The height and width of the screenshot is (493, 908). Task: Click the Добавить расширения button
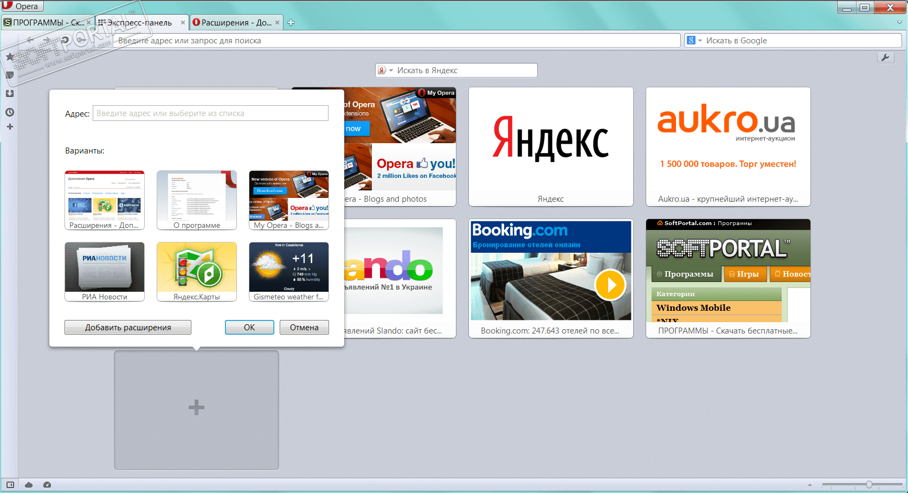[x=128, y=328]
